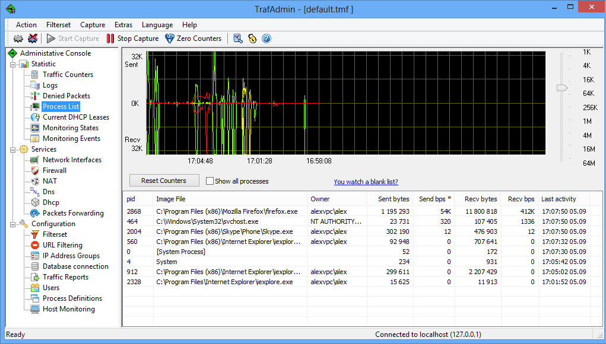Click the Network Interfaces icon

35,160
